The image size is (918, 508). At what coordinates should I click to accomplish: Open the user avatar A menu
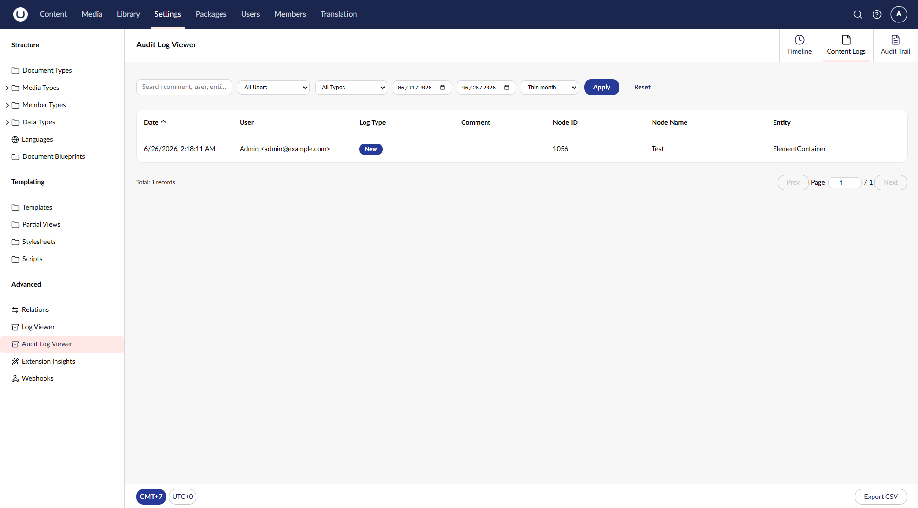899,14
